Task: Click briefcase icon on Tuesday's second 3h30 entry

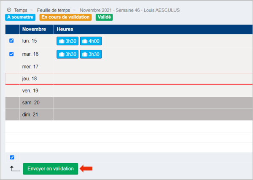Action: point(85,54)
